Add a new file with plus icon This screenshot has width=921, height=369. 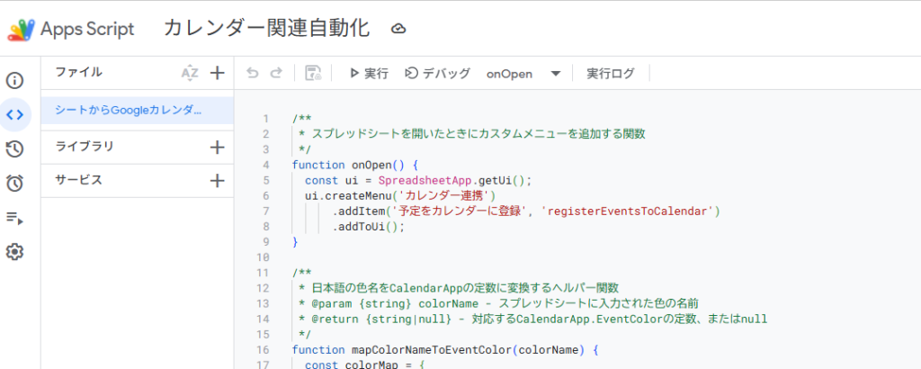[217, 73]
